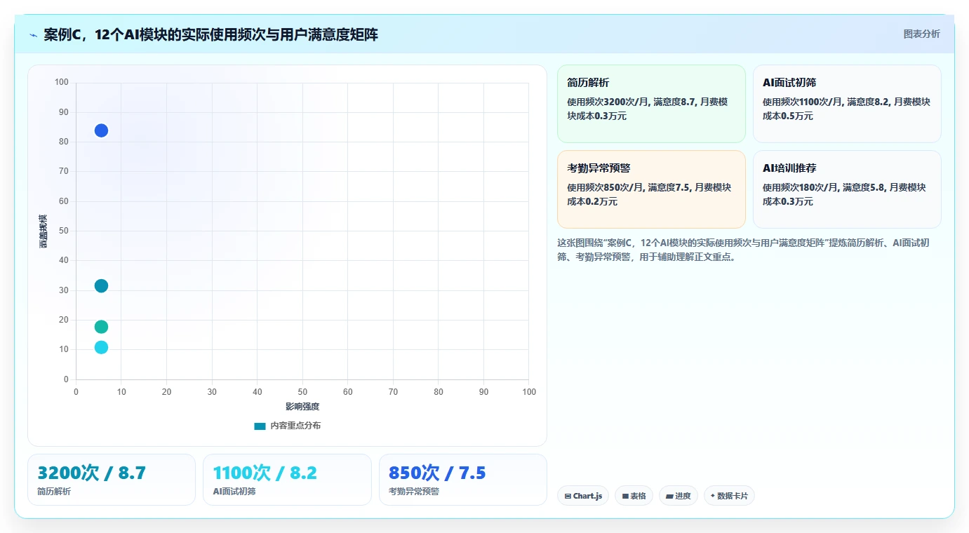Viewport: 969px width, 533px height.
Task: Click the 影响强度 x-axis title
Action: click(302, 406)
